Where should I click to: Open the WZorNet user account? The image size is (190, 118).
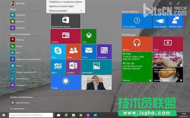(x=17, y=3)
